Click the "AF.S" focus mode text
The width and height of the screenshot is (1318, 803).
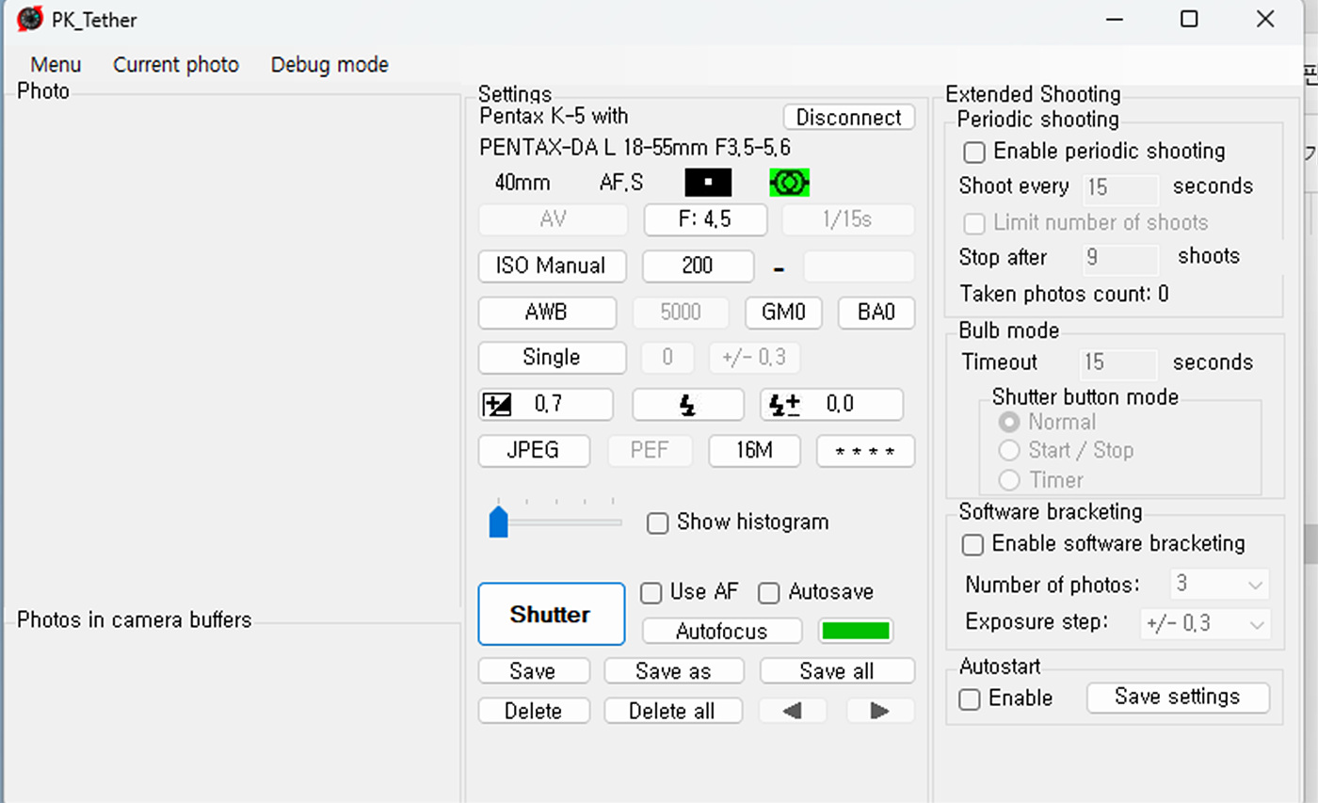click(621, 183)
